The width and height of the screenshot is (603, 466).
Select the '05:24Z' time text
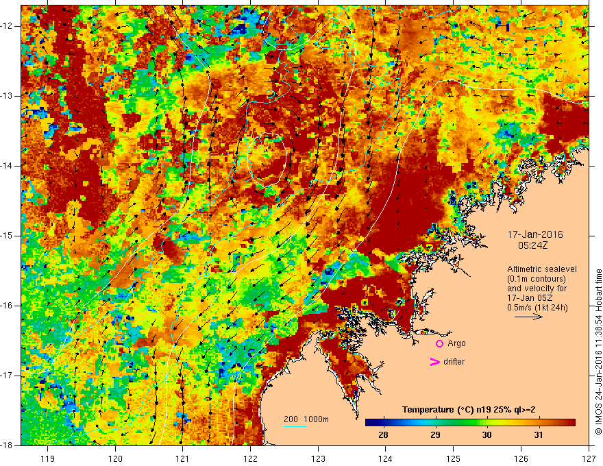click(532, 245)
